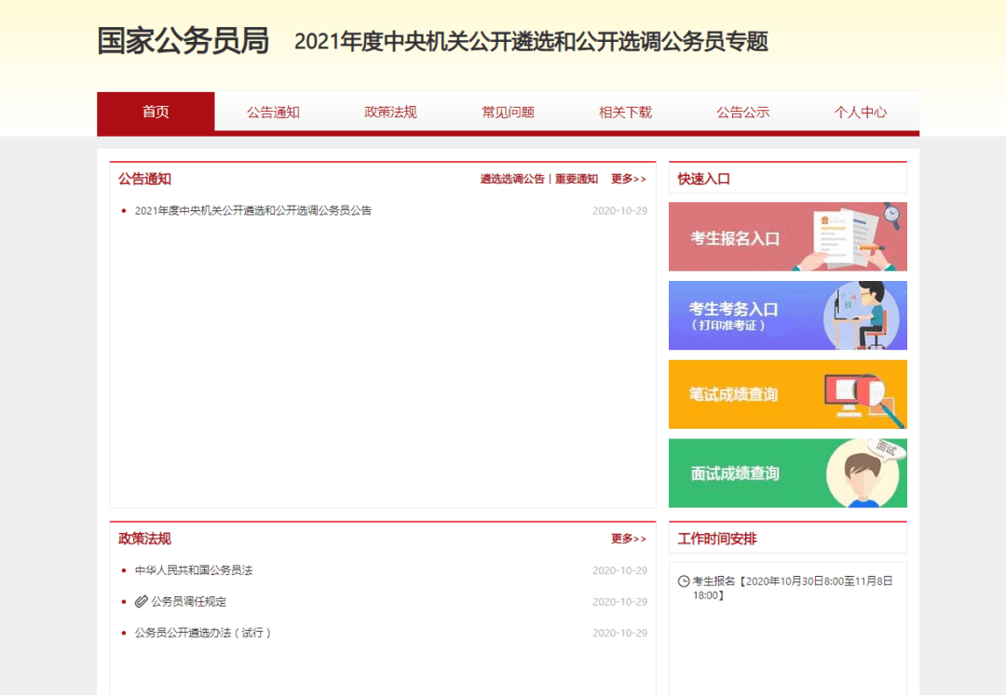Open the 常见问题 navigation tab

pos(508,113)
